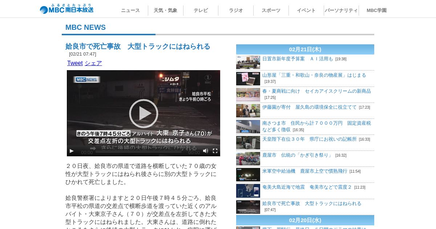Open 奄美大島近海で地震 article
436x229 pixels.
click(x=307, y=187)
